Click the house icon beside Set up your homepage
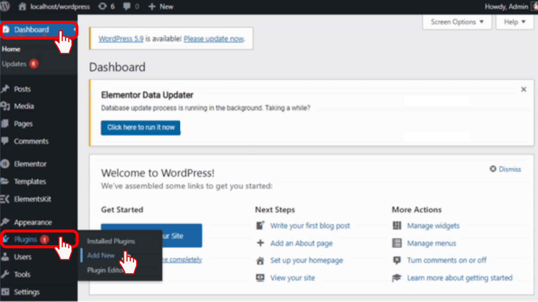The image size is (538, 302). tap(260, 260)
